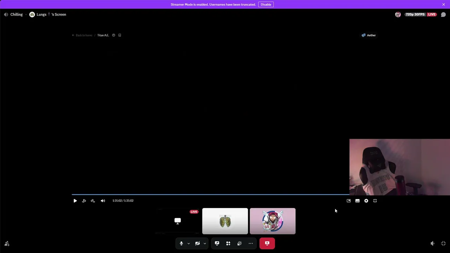
Task: Bookmark the Titan A.E. title
Action: (120, 35)
